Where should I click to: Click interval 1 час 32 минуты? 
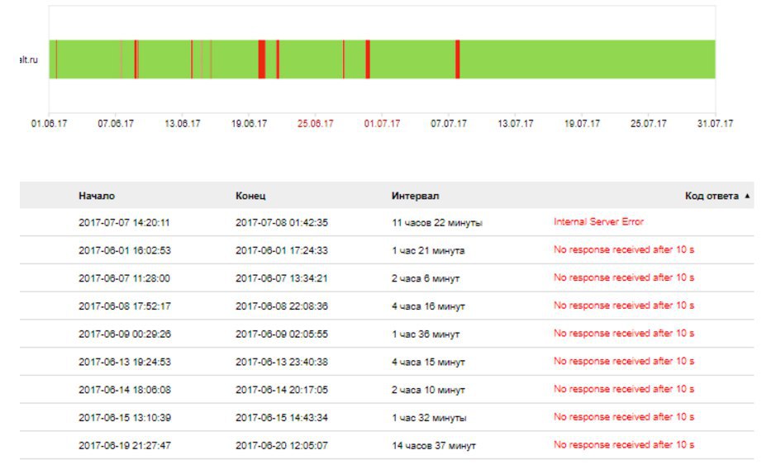click(429, 418)
